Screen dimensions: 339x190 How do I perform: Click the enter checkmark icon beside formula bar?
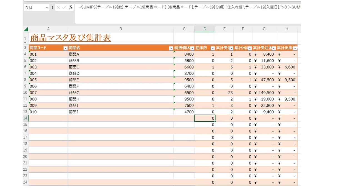[x=64, y=7]
